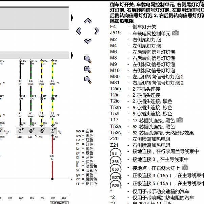Viewport: 204px width, 204px height.
Task: Click the M10 lamp symbol in diagram
Action: (x=21, y=131)
